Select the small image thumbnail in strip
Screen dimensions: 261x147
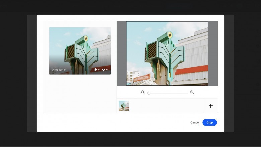click(124, 106)
